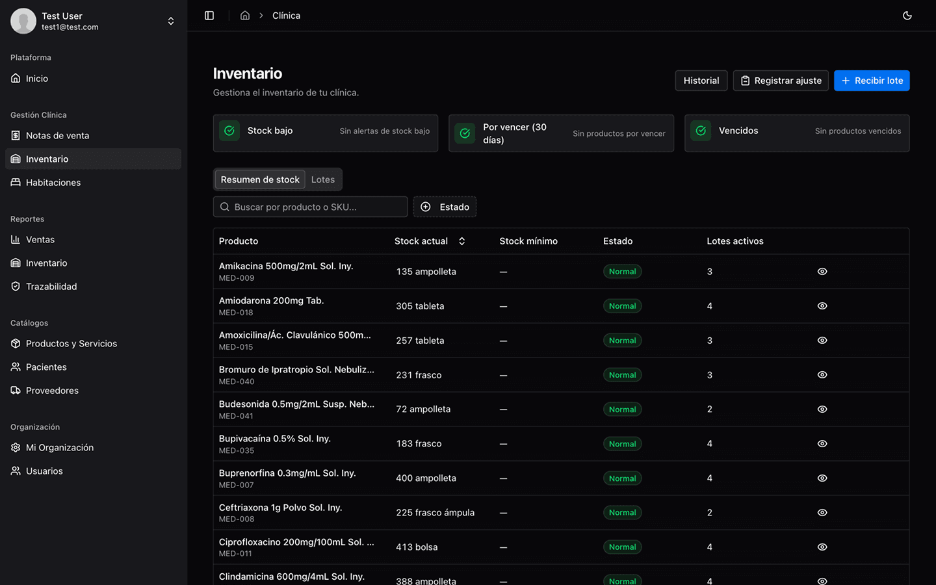The width and height of the screenshot is (936, 585).
Task: Open Notas de venta in sidebar
Action: click(x=57, y=135)
